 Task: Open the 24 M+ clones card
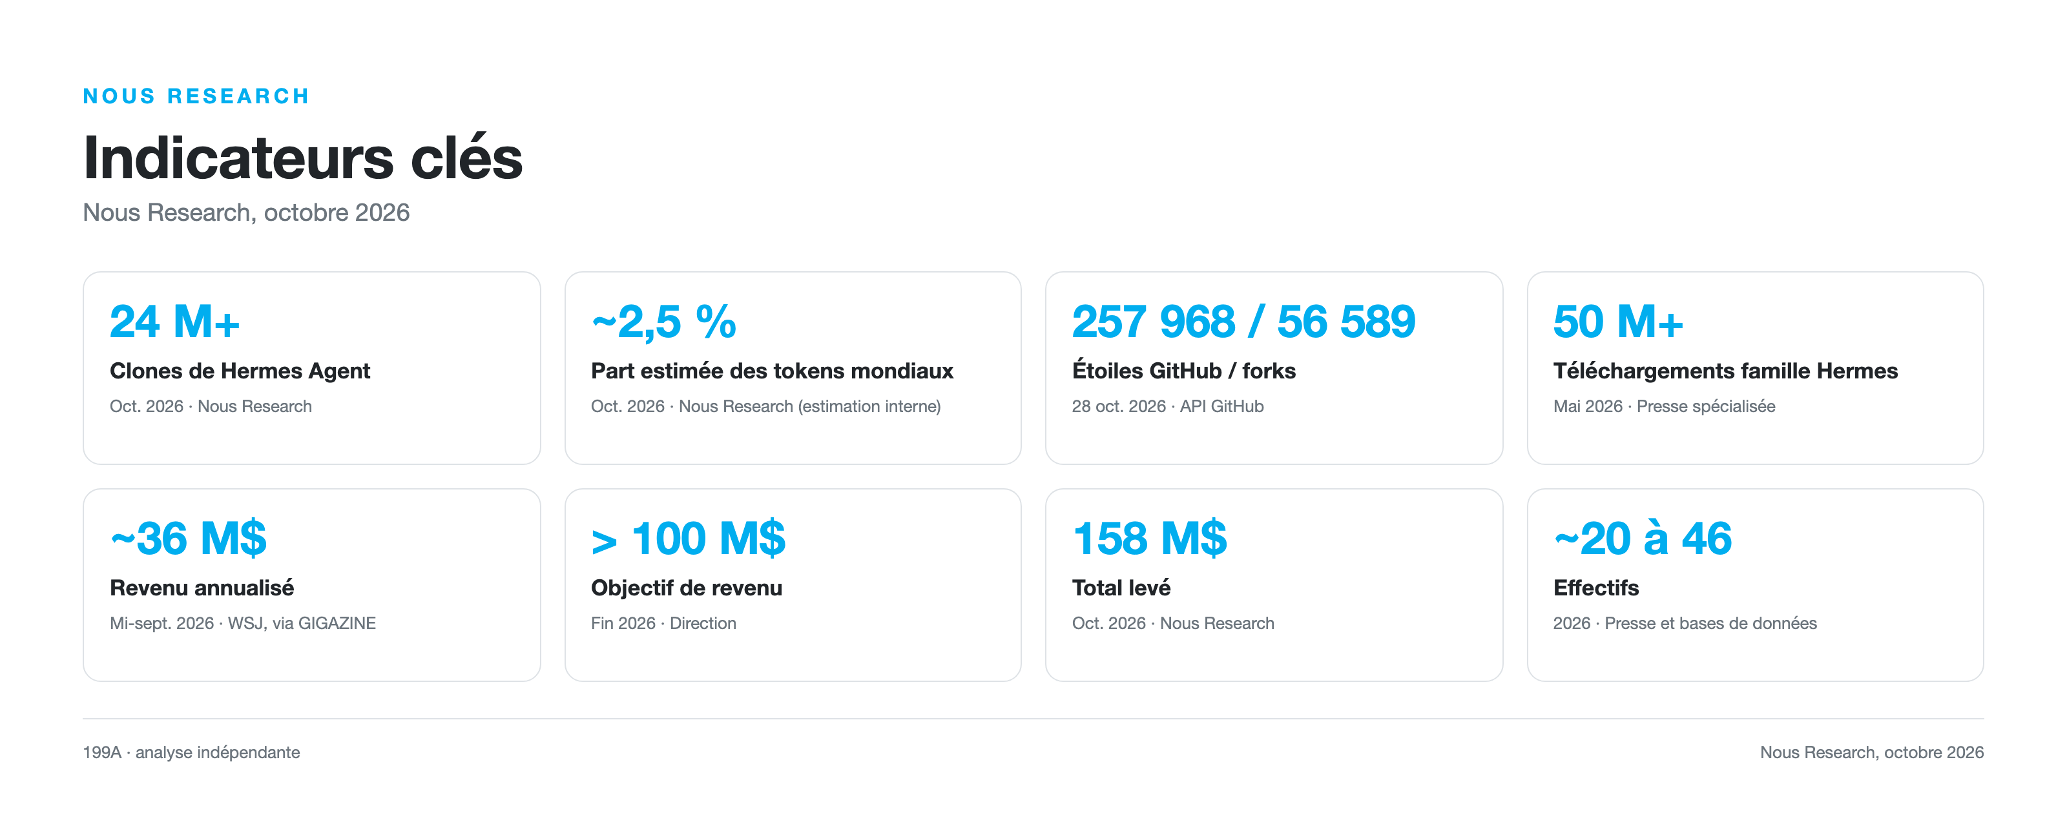tap(311, 368)
